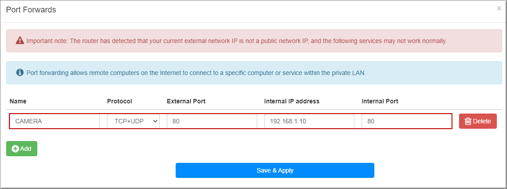This screenshot has height=189, width=507.
Task: Focus the Name field containing CAMERA
Action: tap(55, 121)
